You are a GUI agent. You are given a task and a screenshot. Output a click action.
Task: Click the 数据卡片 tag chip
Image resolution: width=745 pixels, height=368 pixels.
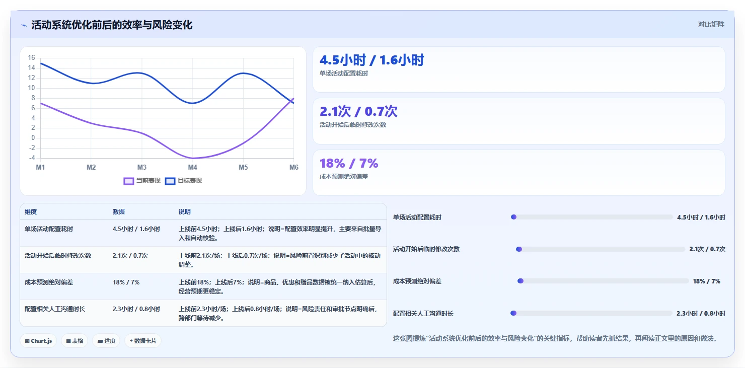(143, 341)
